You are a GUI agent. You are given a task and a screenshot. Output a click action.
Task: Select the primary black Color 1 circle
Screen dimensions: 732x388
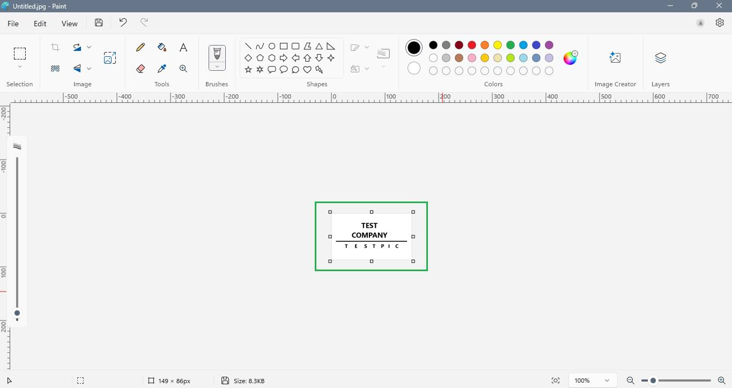[413, 48]
